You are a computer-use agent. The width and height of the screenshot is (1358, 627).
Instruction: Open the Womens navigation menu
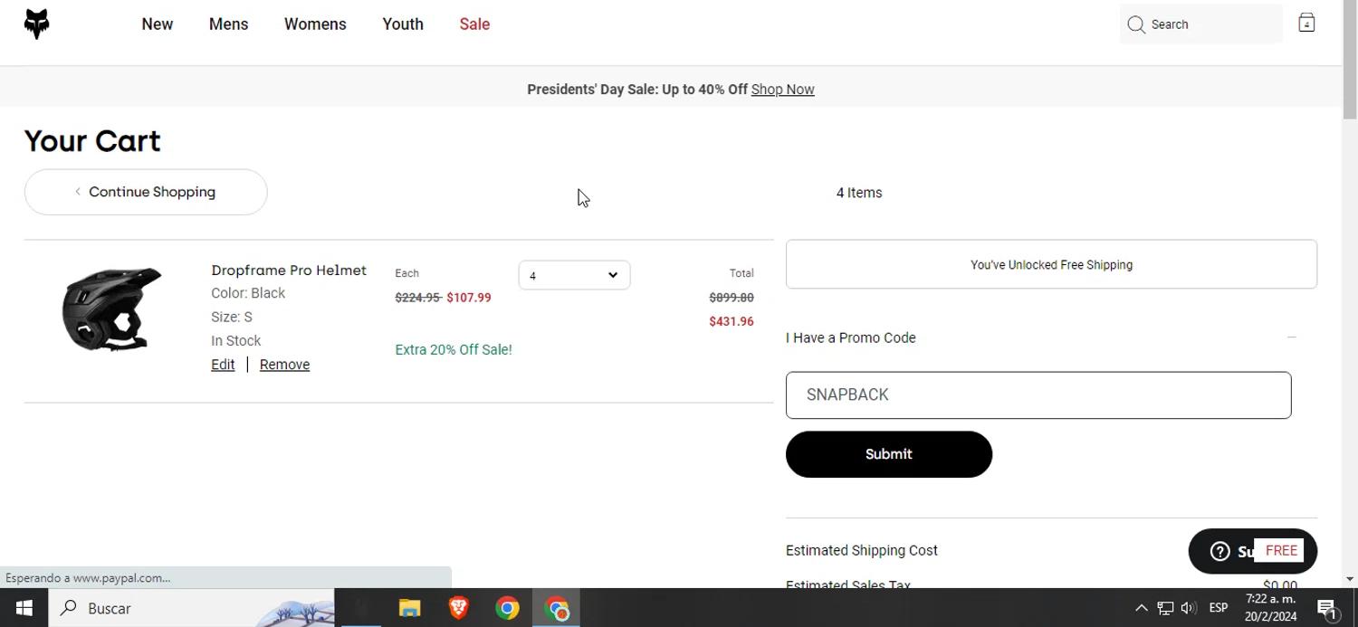[315, 24]
